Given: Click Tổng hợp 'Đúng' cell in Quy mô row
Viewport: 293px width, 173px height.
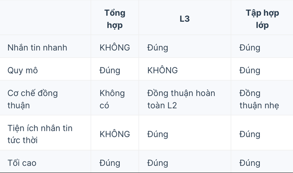Looking at the screenshot, I should pyautogui.click(x=110, y=70).
